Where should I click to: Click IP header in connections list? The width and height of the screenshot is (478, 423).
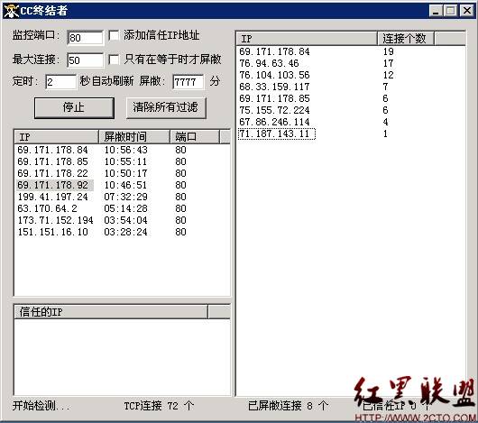307,39
